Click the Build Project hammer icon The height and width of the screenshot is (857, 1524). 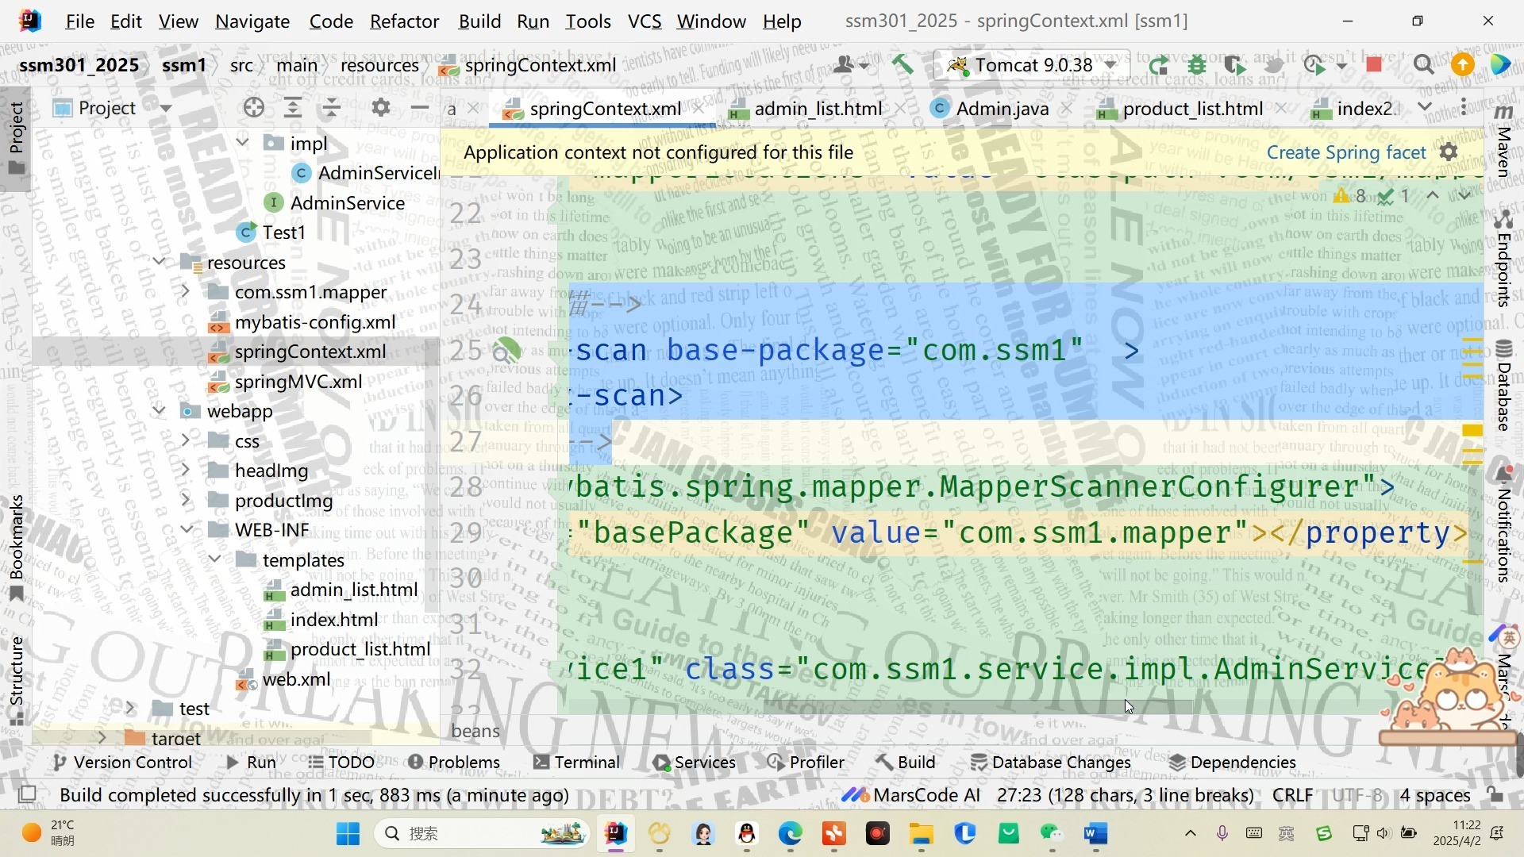(902, 65)
